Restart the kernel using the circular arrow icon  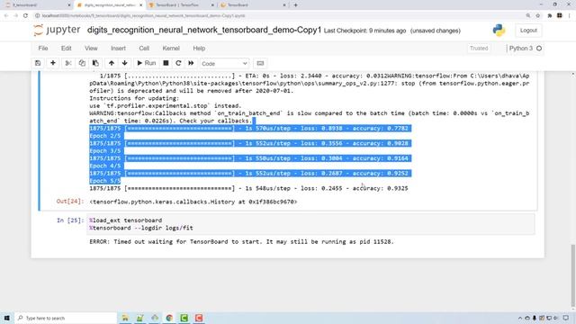coord(178,63)
